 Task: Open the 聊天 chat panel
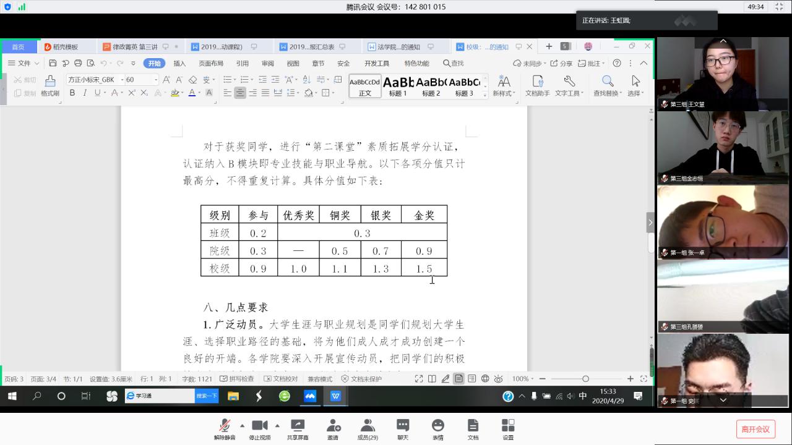403,428
